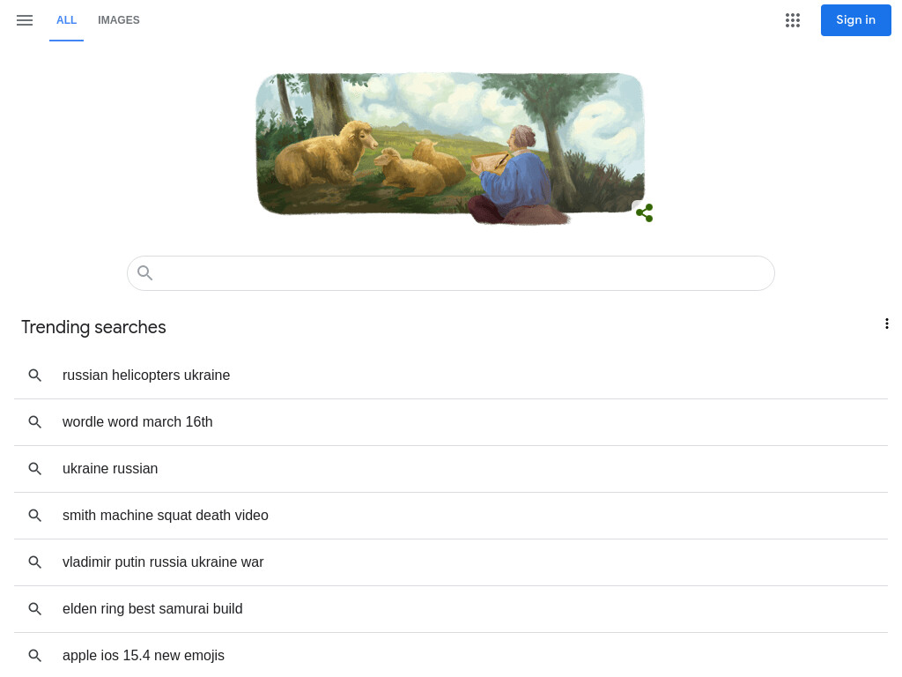Switch to the ALL tab

pos(66,20)
